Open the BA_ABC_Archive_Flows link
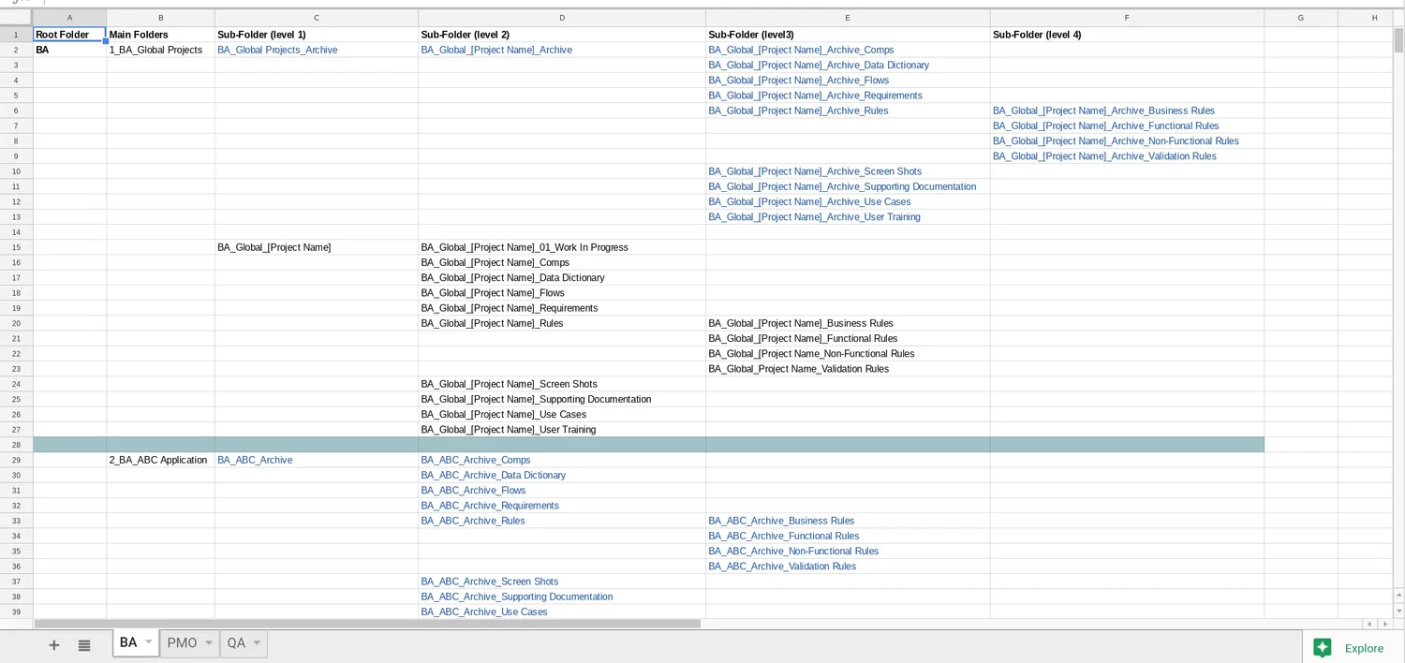Screen dimensions: 1405x663 (473, 490)
